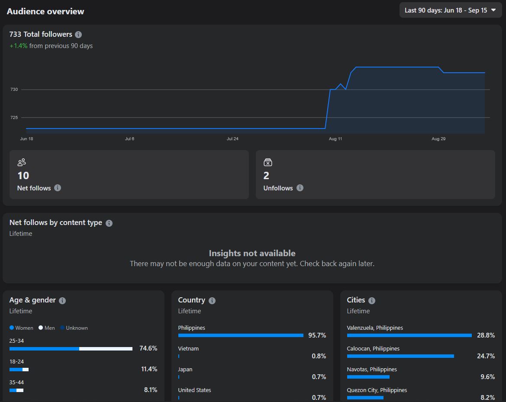The height and width of the screenshot is (402, 506).
Task: Toggle Unknown legend item in Age & gender
Action: click(x=74, y=328)
